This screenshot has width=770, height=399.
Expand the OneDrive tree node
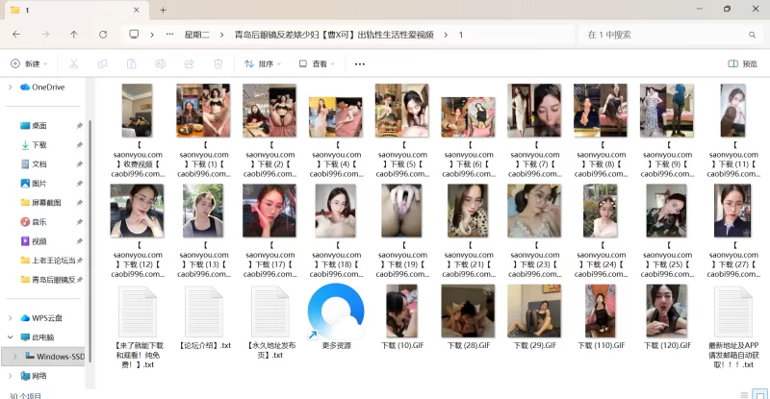tap(11, 87)
